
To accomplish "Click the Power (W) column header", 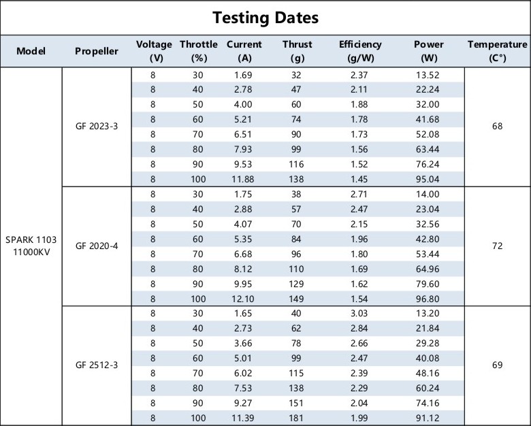I will (429, 51).
